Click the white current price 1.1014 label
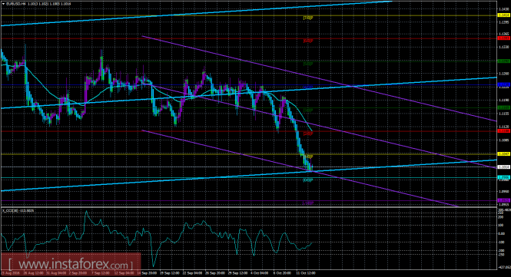Image resolution: width=511 pixels, height=277 pixels. [x=503, y=167]
